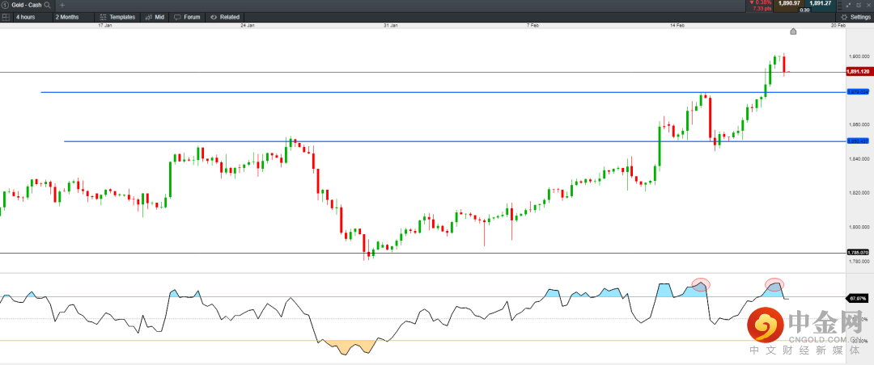Select the lower blue line price label
The height and width of the screenshot is (365, 874).
click(x=857, y=141)
